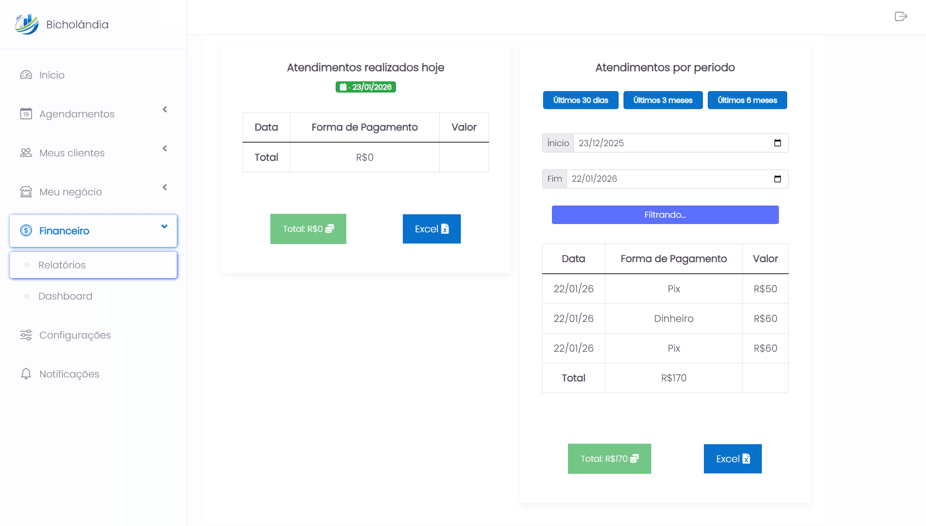The image size is (926, 526).
Task: Export today's report with Excel button
Action: (x=431, y=229)
